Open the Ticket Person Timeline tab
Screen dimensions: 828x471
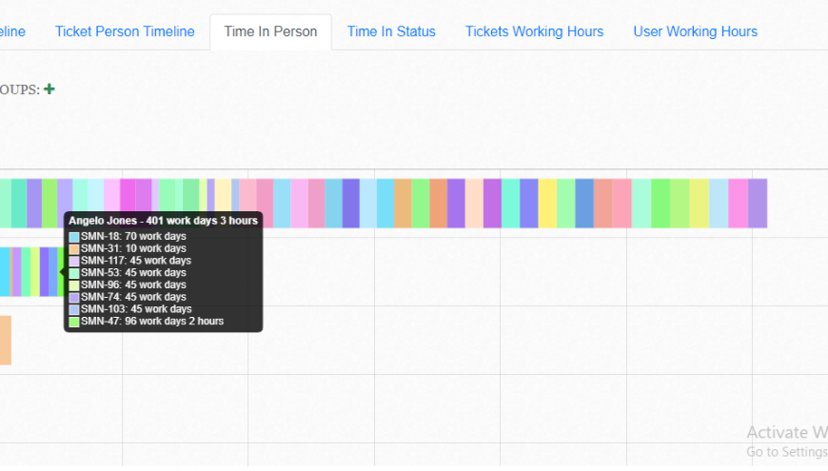125,31
